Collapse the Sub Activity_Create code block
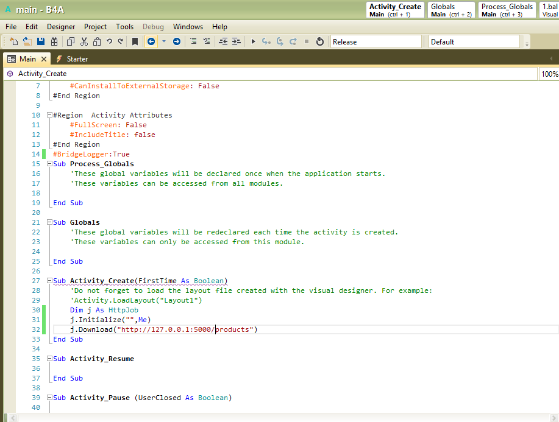This screenshot has height=422, width=559. click(48, 281)
